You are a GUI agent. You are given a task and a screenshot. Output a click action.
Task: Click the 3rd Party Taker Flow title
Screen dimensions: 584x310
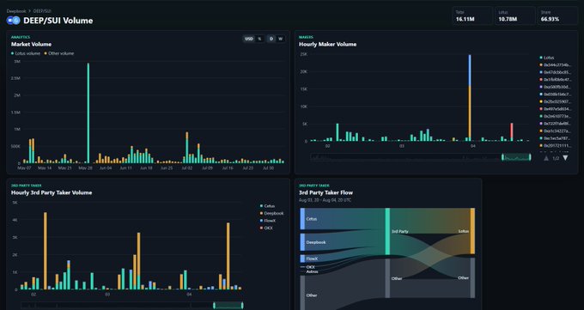[x=325, y=192]
